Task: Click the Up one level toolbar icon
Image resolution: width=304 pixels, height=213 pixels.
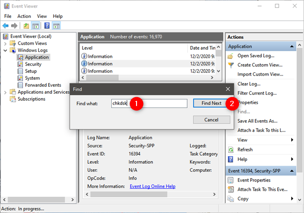Action: pyautogui.click(x=26, y=26)
